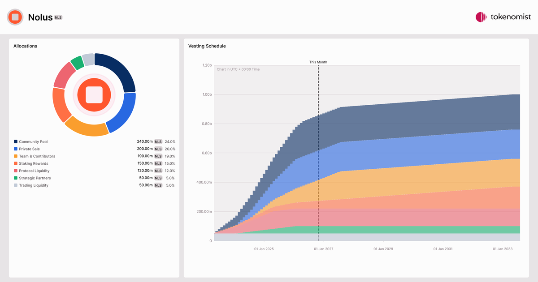Click the Protocol Liquidity legend label
This screenshot has height=282, width=538.
(x=34, y=171)
